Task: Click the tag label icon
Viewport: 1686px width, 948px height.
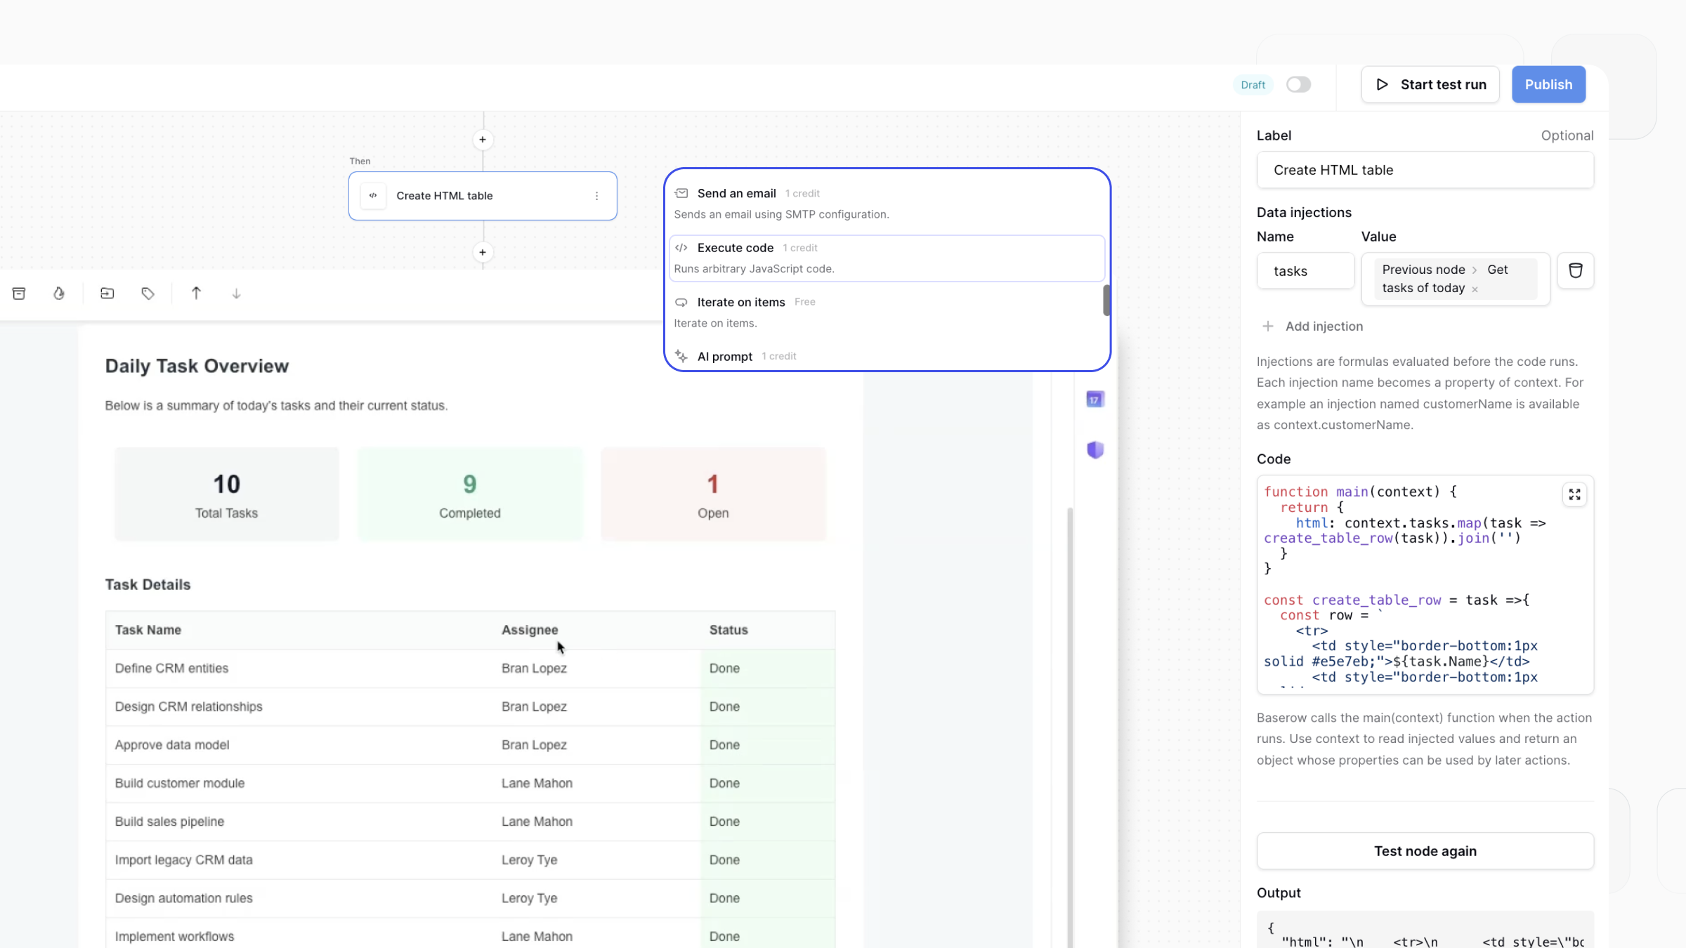Action: (x=148, y=294)
